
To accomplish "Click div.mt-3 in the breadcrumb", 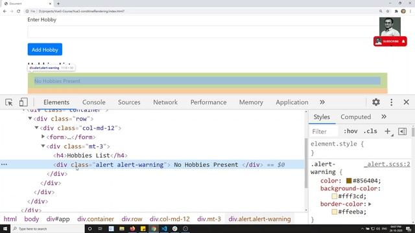I will [x=209, y=219].
